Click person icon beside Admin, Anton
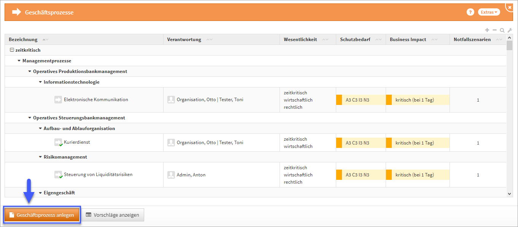This screenshot has height=227, width=518. [x=171, y=175]
